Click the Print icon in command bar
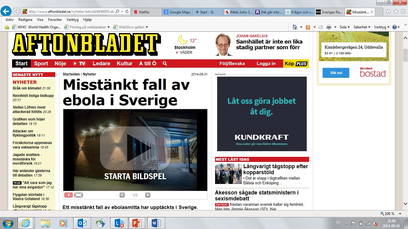The height and width of the screenshot is (229, 408). point(329,27)
